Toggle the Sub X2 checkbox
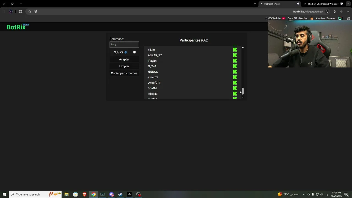The height and width of the screenshot is (198, 352). 134,52
